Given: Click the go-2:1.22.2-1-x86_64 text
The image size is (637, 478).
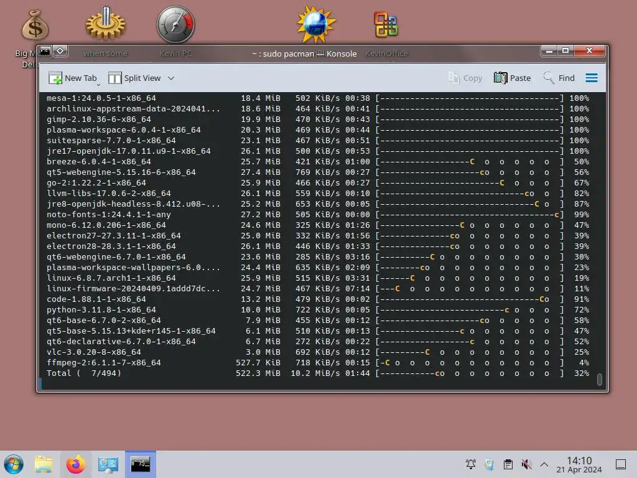Looking at the screenshot, I should click(96, 182).
